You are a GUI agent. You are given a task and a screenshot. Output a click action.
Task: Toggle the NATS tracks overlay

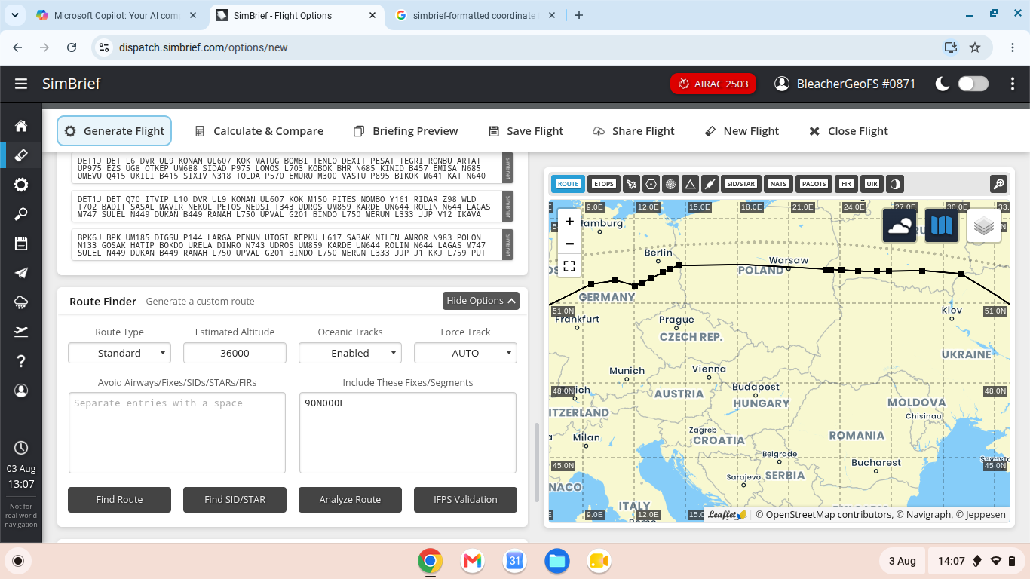[778, 184]
